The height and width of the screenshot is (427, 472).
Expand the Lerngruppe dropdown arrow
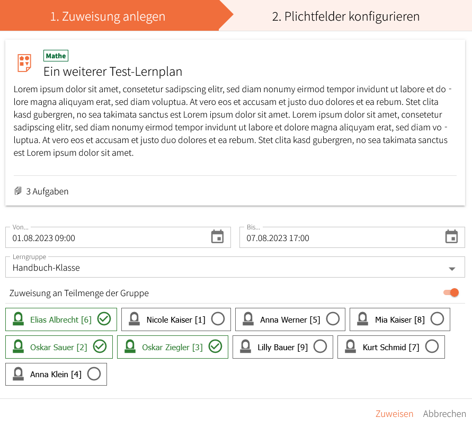pyautogui.click(x=452, y=269)
